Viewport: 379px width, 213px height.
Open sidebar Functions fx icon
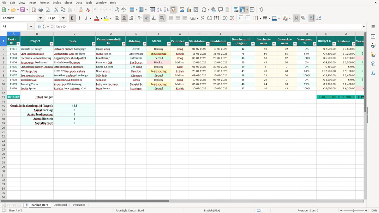tap(373, 73)
